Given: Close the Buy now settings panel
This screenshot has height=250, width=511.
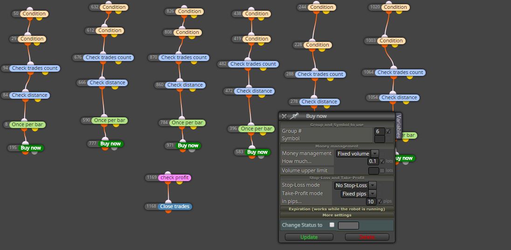Looking at the screenshot, I should (x=284, y=116).
